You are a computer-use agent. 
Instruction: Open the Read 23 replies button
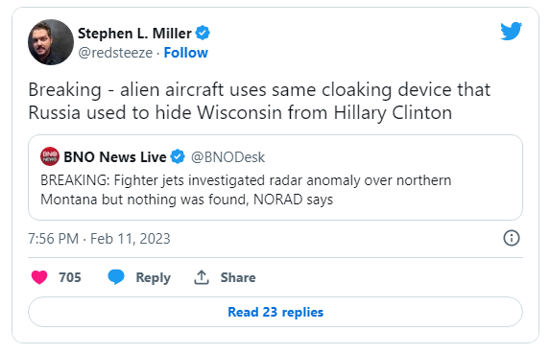275,312
